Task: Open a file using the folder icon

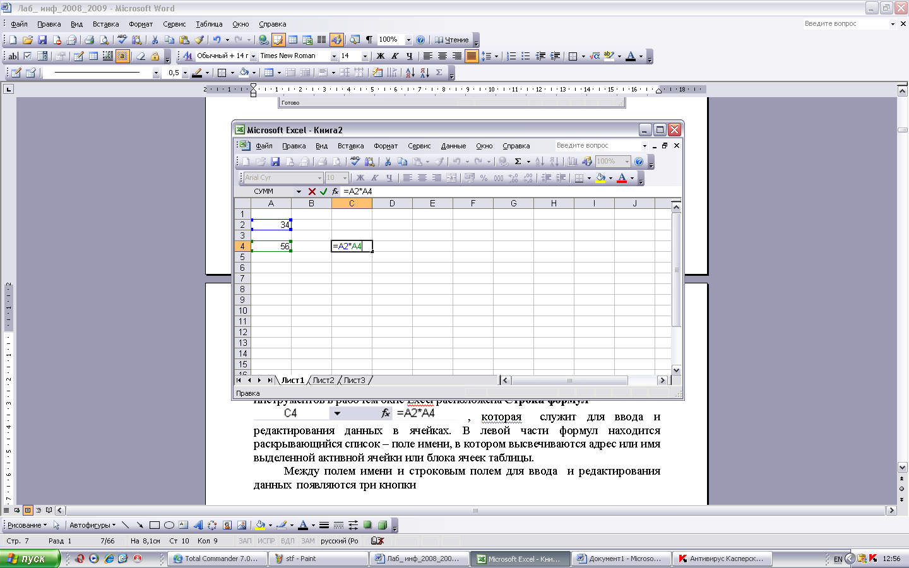Action: click(x=27, y=40)
